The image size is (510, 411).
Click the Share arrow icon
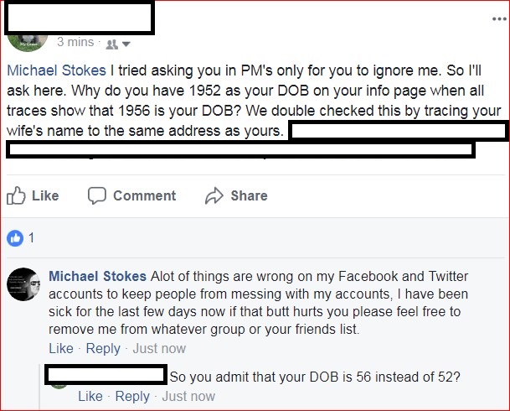coord(215,195)
